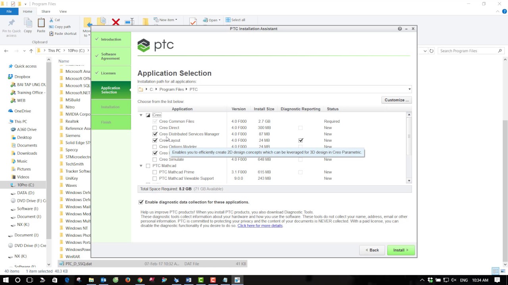Screen dimensions: 508x285
Task: Check the PTC Mathcad group checkbox
Action: point(148,166)
